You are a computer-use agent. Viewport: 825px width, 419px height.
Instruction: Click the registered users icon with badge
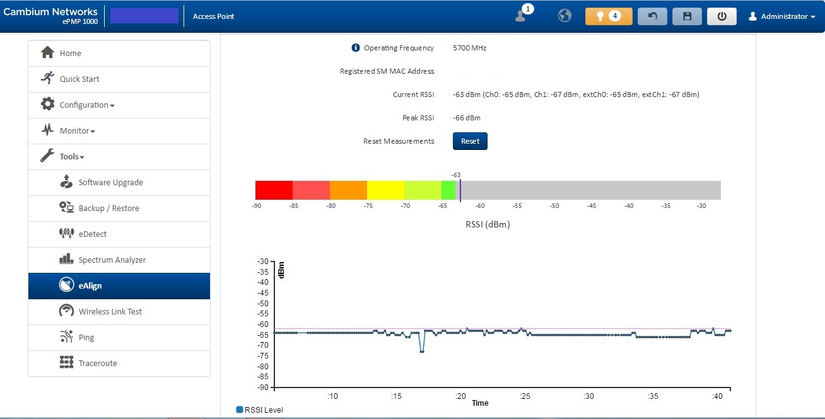pos(521,16)
